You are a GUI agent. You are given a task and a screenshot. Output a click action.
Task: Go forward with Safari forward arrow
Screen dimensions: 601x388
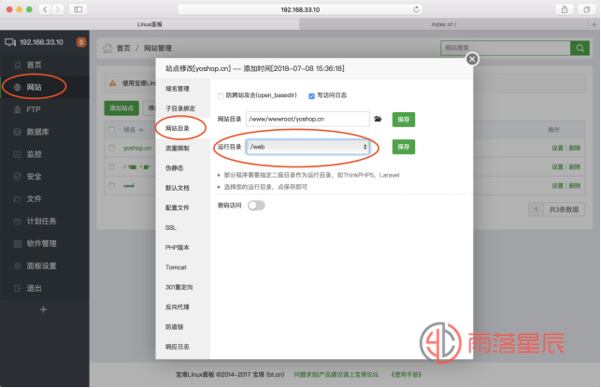tap(58, 9)
